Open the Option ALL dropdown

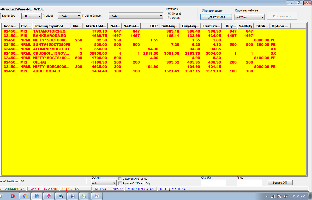point(104,183)
